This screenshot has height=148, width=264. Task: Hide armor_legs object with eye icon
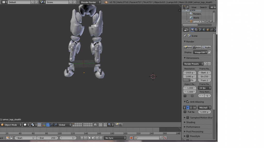click(203, 22)
